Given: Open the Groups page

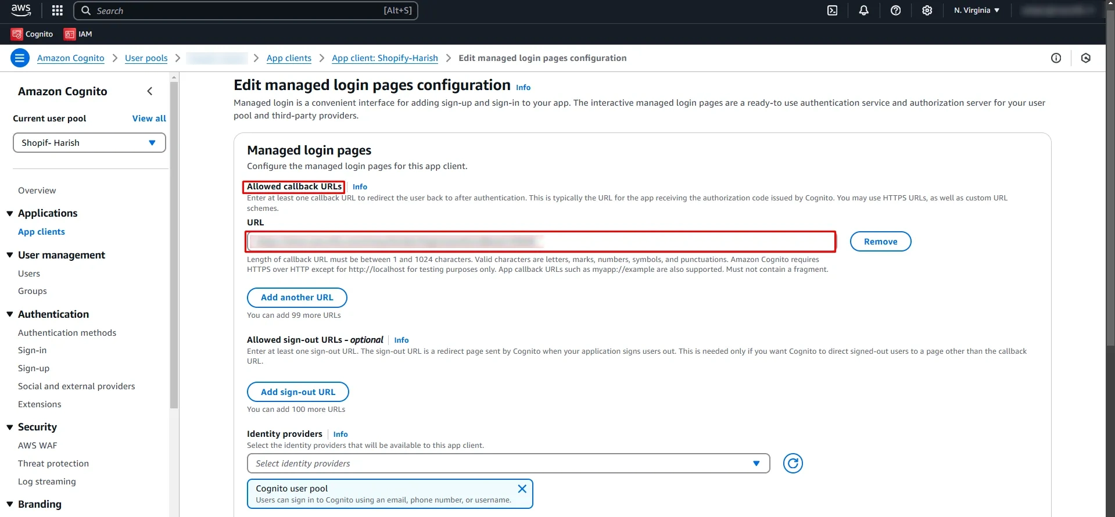Looking at the screenshot, I should pos(33,291).
